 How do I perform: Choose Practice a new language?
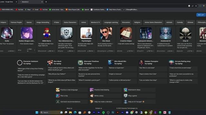coord(71,90)
